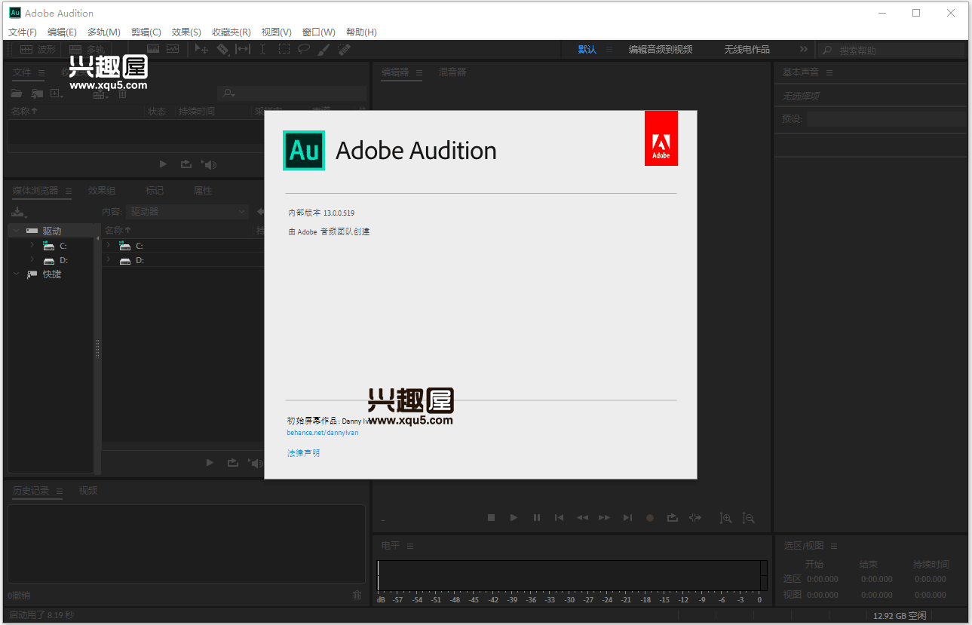Click Rewind button in editor transport
The height and width of the screenshot is (625, 972).
coord(582,518)
